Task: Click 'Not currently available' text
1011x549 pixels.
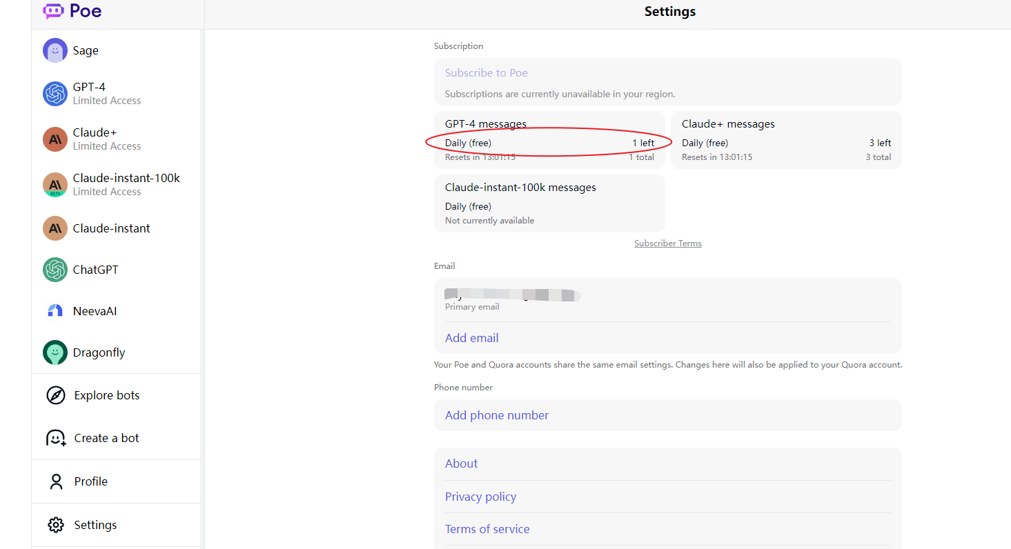Action: point(490,221)
